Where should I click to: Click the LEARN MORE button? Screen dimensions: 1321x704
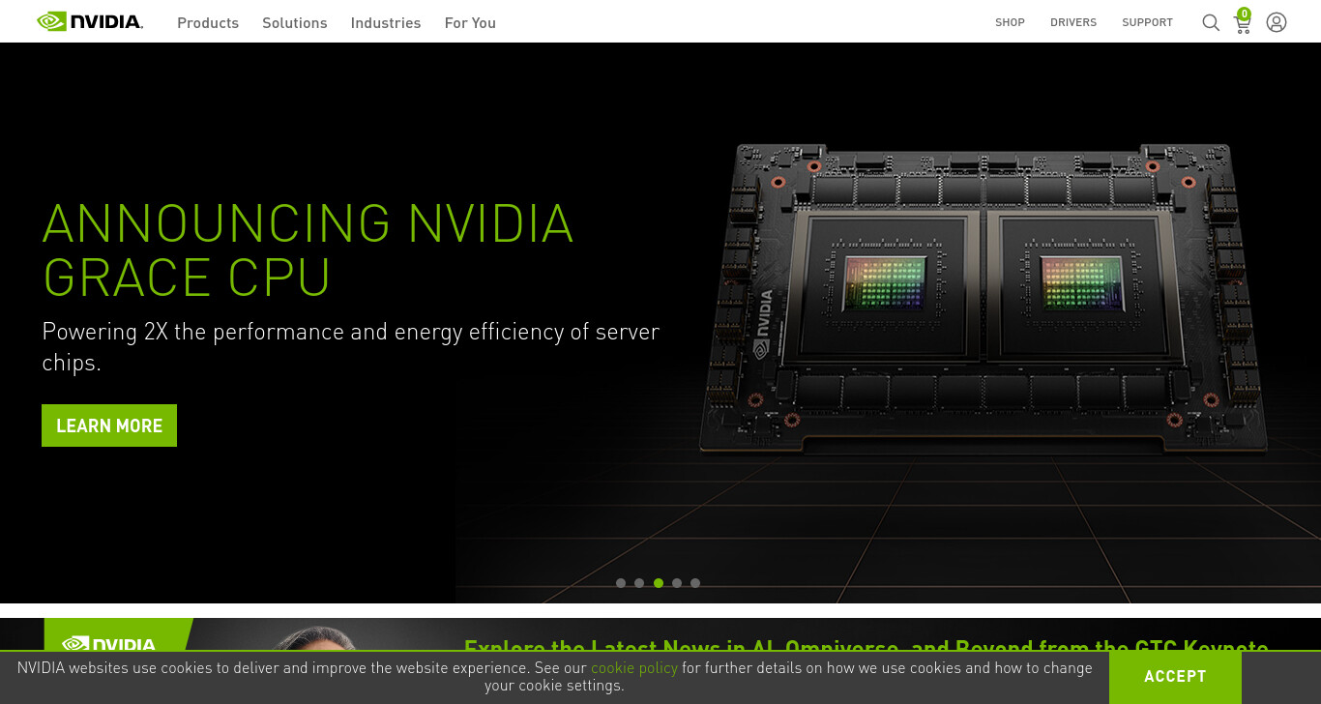pyautogui.click(x=109, y=425)
